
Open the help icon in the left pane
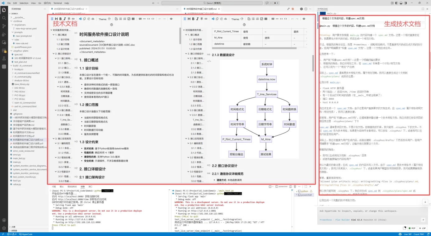112,25
